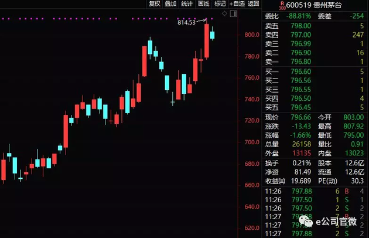The height and width of the screenshot is (238, 369).
Task: Click the 返回 back button
Action: [x=254, y=4]
